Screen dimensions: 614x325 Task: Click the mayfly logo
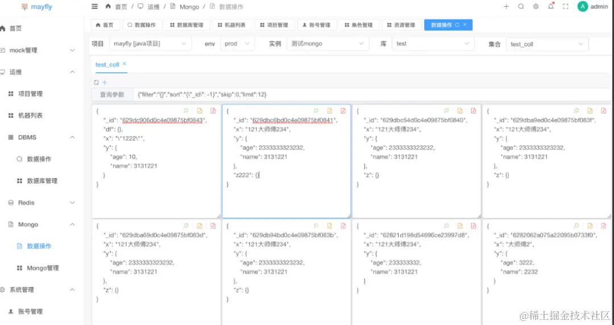point(36,7)
